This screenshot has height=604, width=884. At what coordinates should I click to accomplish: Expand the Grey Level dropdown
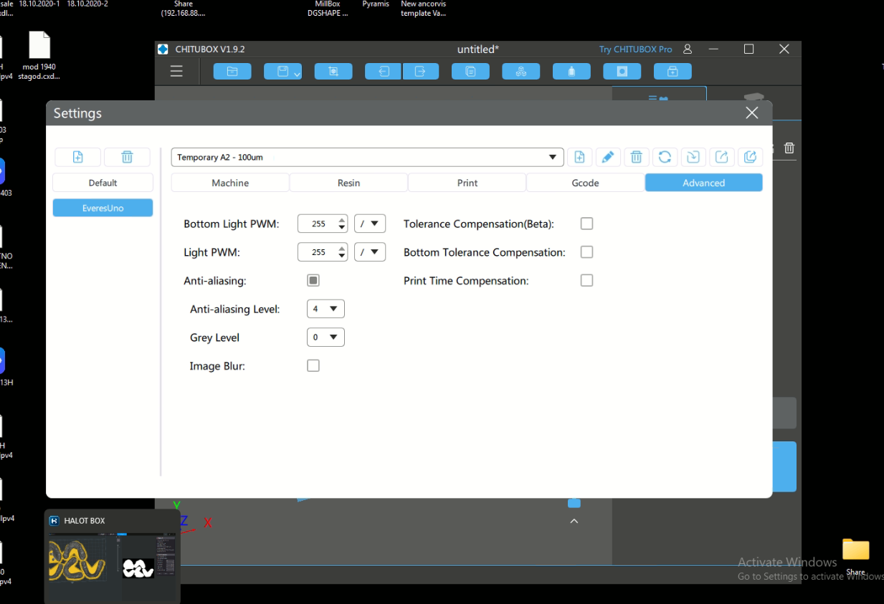(x=325, y=337)
